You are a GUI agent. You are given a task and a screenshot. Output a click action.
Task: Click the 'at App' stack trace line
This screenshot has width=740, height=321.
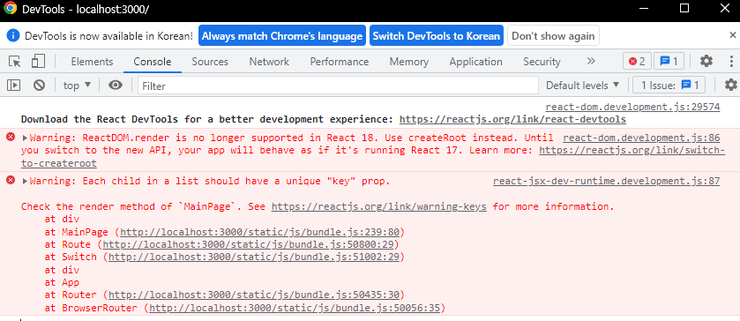(x=62, y=282)
